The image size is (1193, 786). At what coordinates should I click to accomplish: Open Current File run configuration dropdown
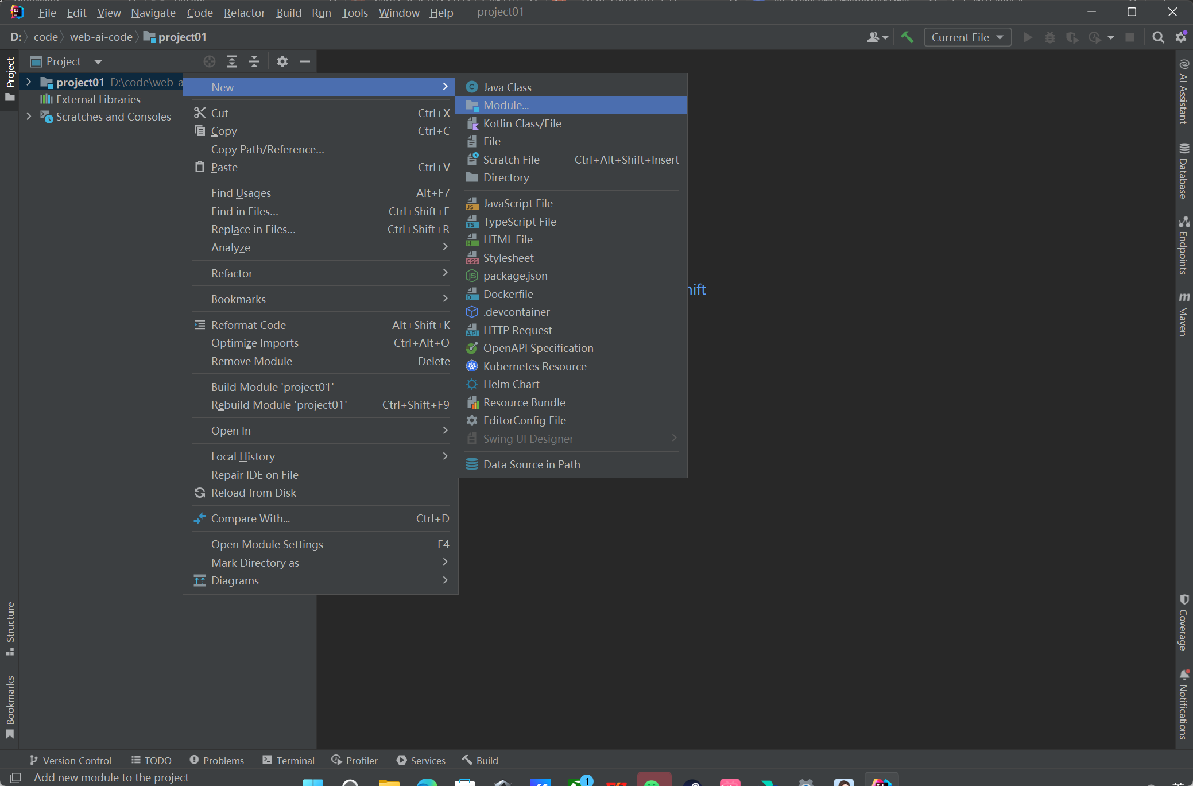(967, 37)
